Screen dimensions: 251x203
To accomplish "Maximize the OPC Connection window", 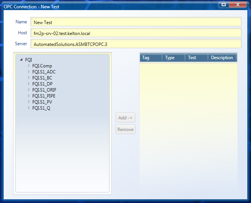I will [x=224, y=5].
